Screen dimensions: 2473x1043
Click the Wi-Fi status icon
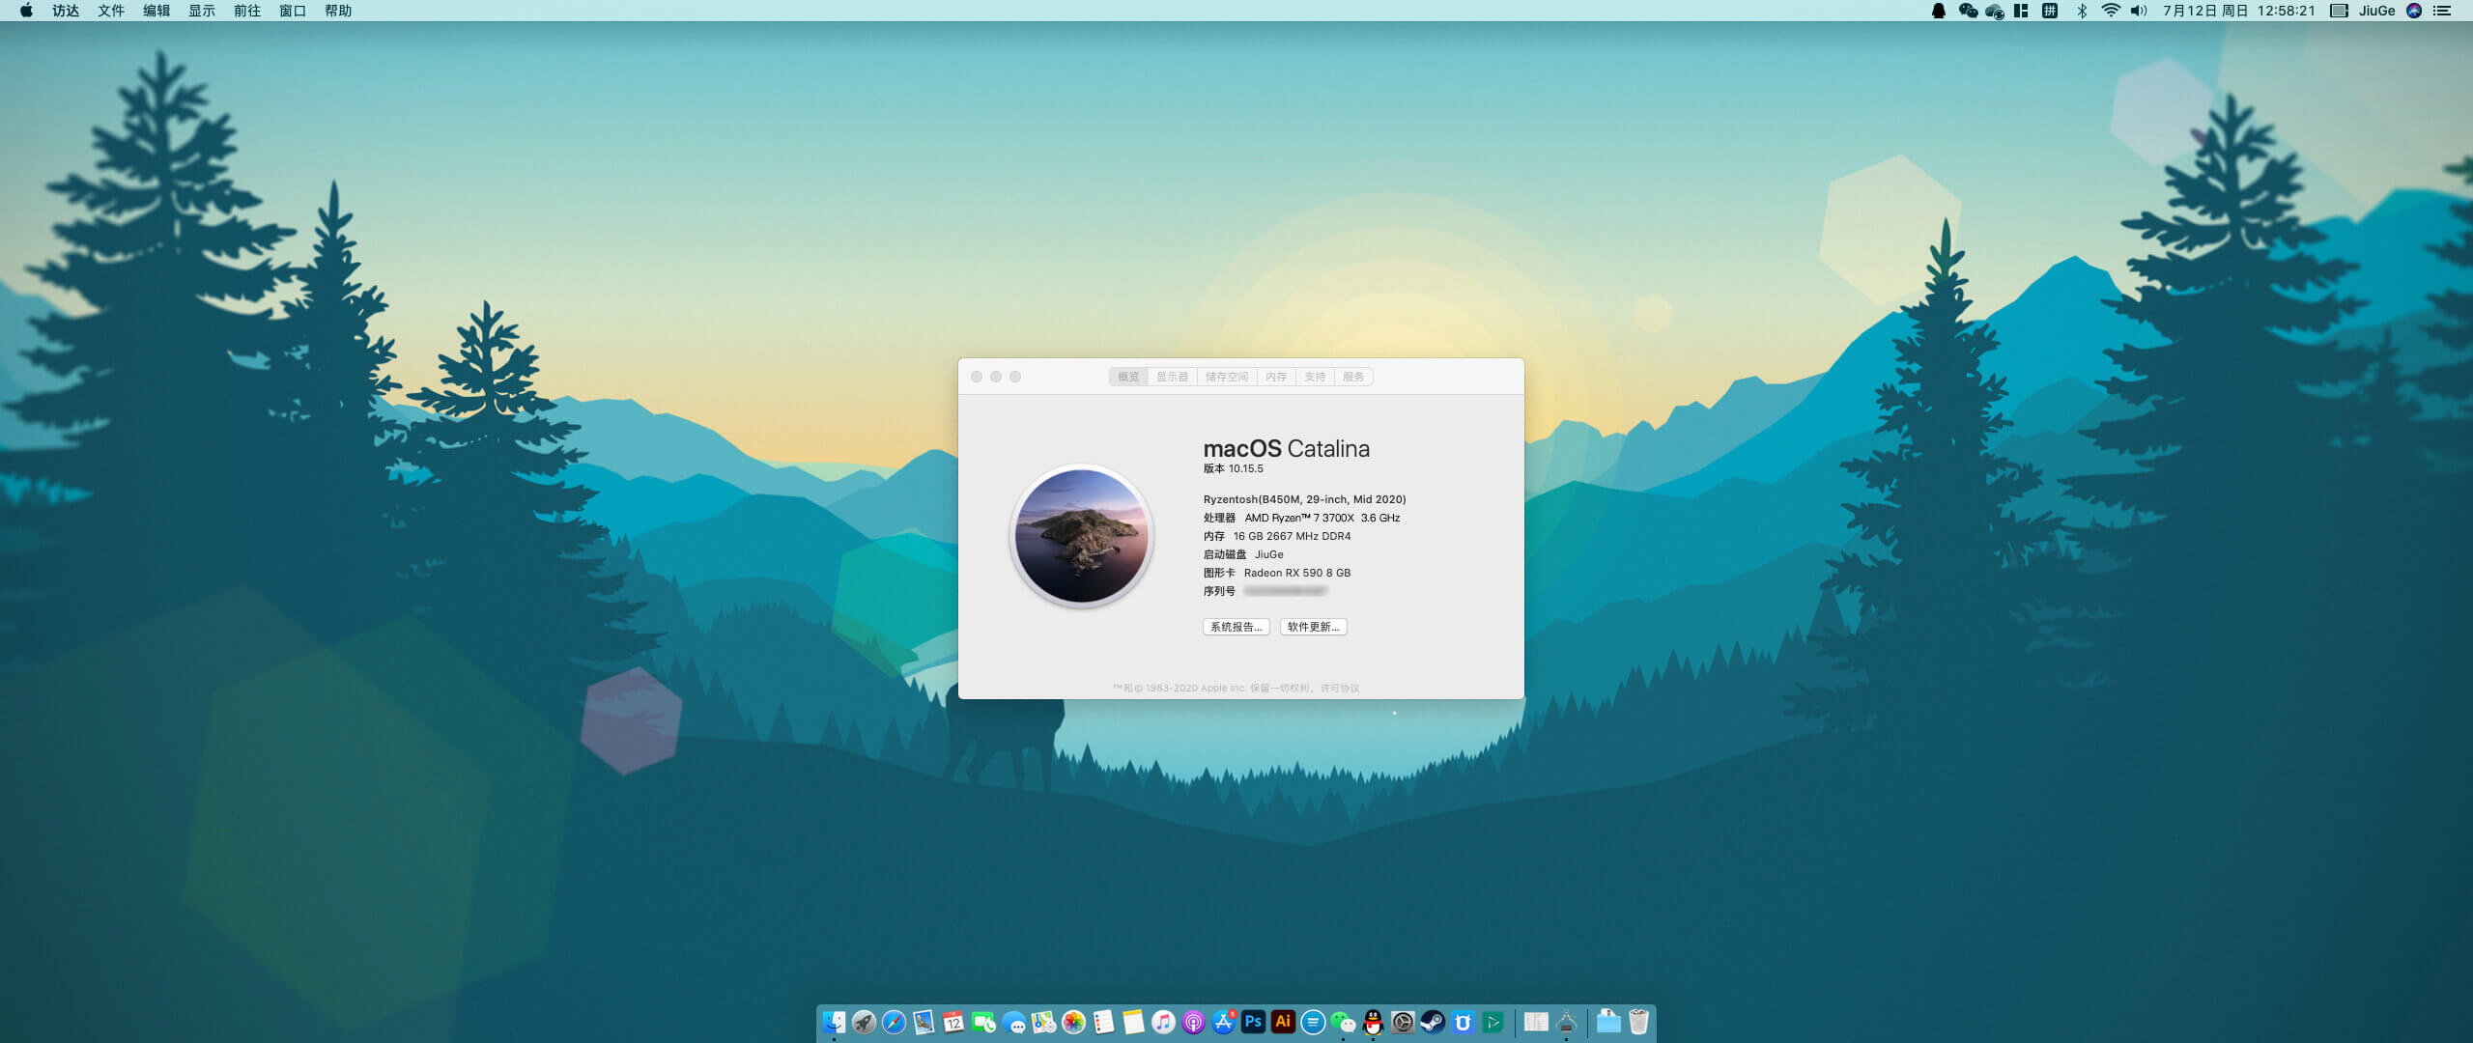click(x=2111, y=11)
